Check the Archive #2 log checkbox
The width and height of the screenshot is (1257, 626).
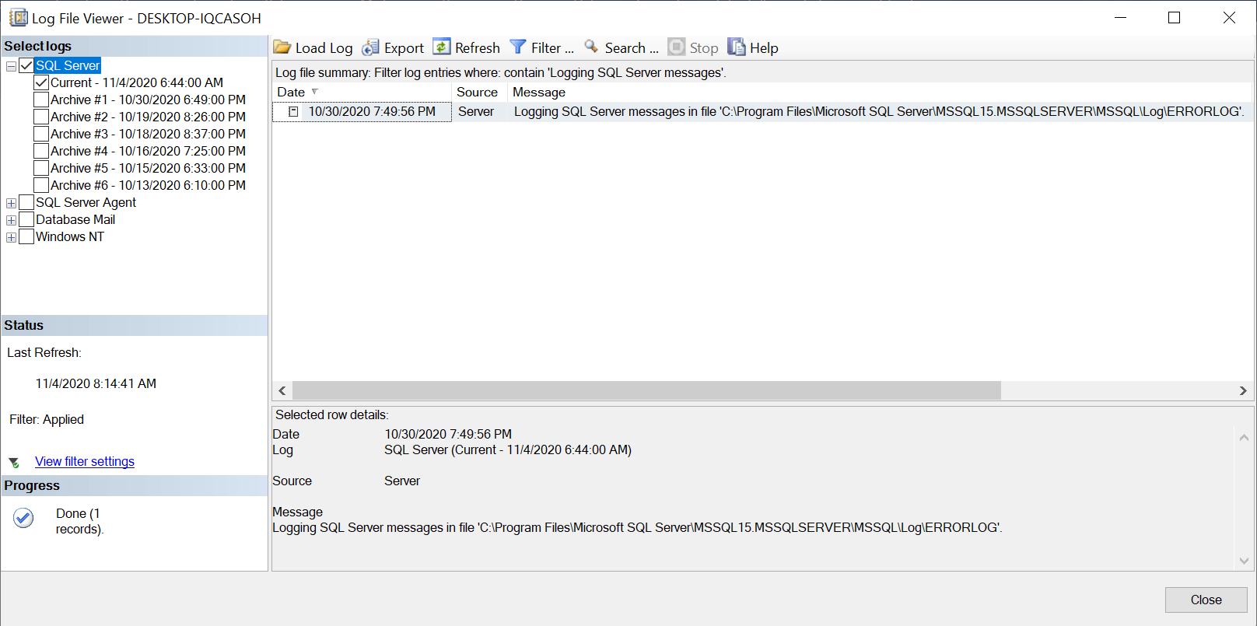point(41,117)
